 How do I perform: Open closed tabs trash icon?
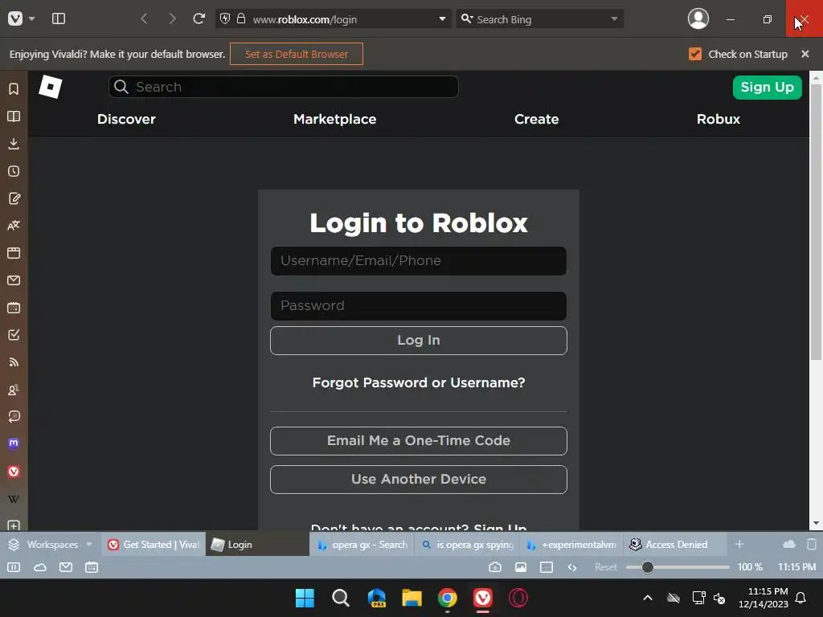click(x=812, y=545)
